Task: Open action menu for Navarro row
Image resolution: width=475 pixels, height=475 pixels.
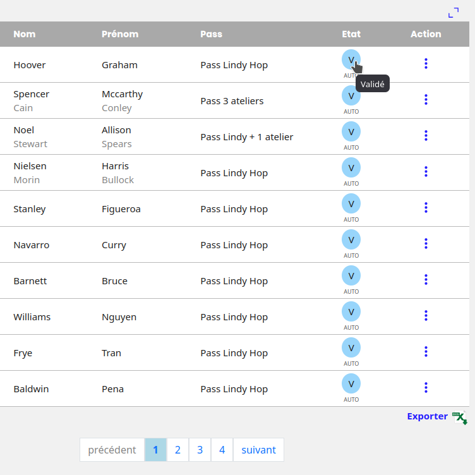Action: click(426, 244)
